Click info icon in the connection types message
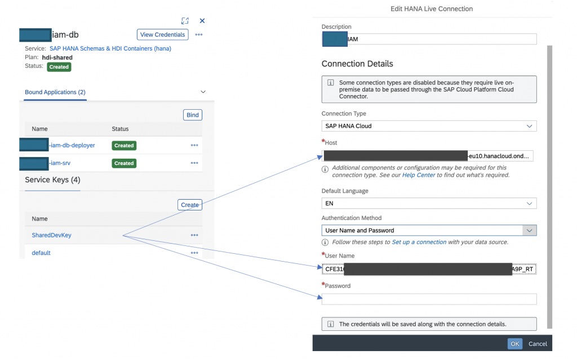 pyautogui.click(x=330, y=82)
